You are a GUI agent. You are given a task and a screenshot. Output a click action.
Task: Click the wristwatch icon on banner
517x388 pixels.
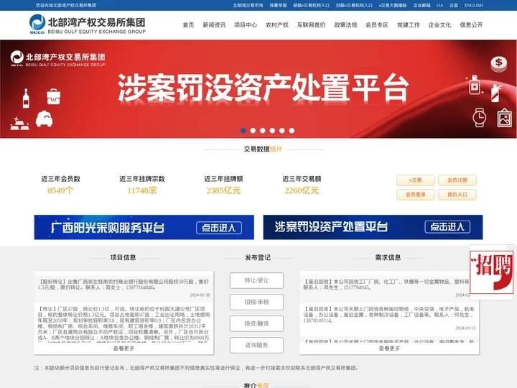click(x=479, y=117)
